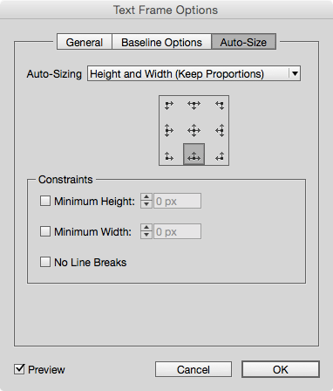This screenshot has width=333, height=391.
Task: Decrease Minimum Height with stepper down arrow
Action: tap(146, 204)
